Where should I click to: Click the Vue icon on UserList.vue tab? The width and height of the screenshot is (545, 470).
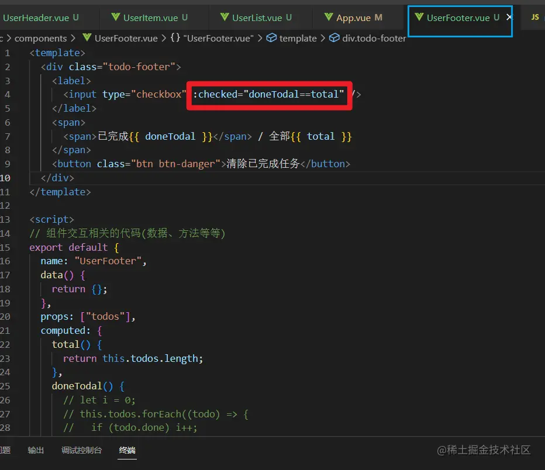click(225, 17)
